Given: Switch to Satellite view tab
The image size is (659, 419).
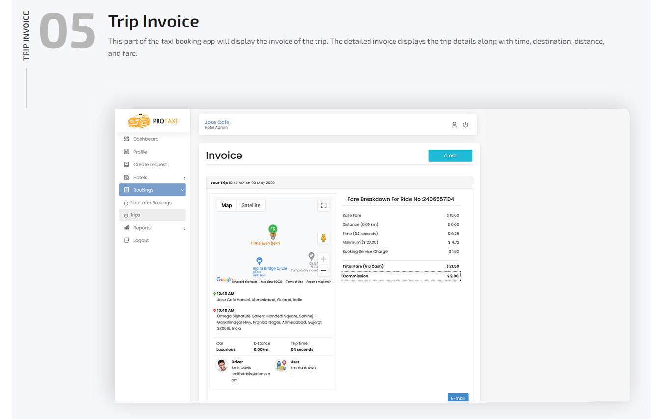Looking at the screenshot, I should (x=251, y=205).
